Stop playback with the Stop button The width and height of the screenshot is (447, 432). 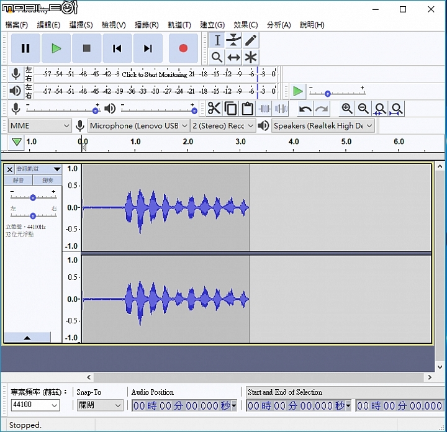87,48
